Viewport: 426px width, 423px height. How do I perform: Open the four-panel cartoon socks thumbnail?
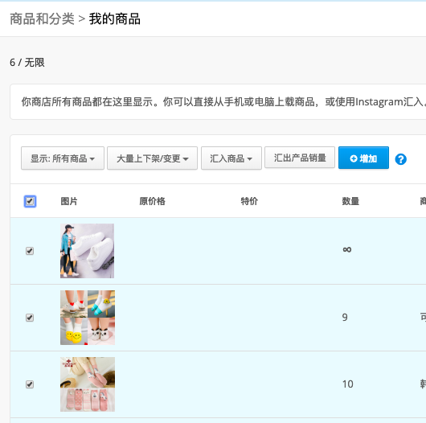[88, 318]
